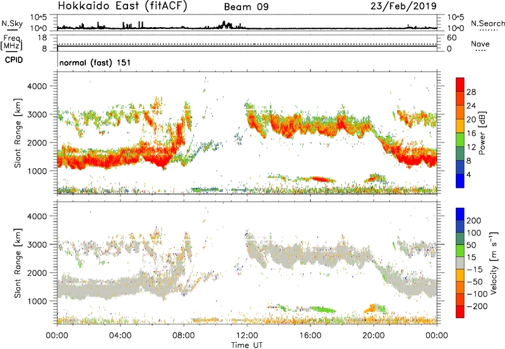Click the "12" label on the Power colorbar
This screenshot has width=505, height=349.
(x=471, y=147)
